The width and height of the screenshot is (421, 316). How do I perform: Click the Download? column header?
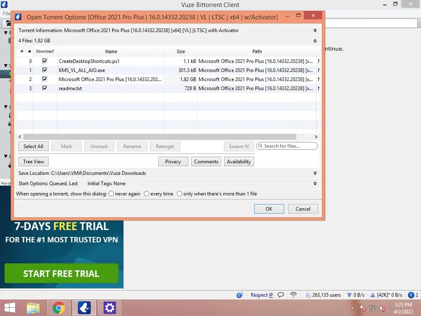tap(45, 51)
